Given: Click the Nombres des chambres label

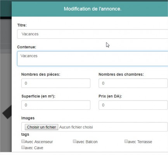Looking at the screenshot, I should (x=121, y=74).
